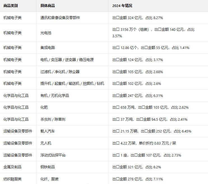Select the 电机 / 变压器 / 逆变器 / 稳压电源 cell
This screenshot has width=208, height=184.
click(x=67, y=60)
